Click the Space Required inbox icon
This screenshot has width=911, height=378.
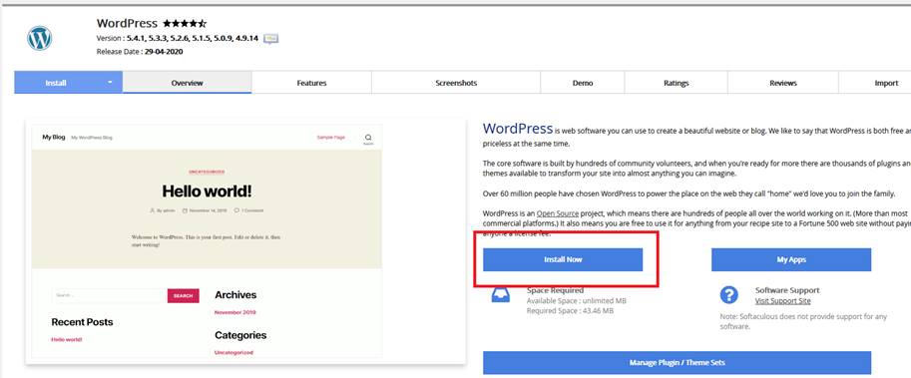point(501,295)
